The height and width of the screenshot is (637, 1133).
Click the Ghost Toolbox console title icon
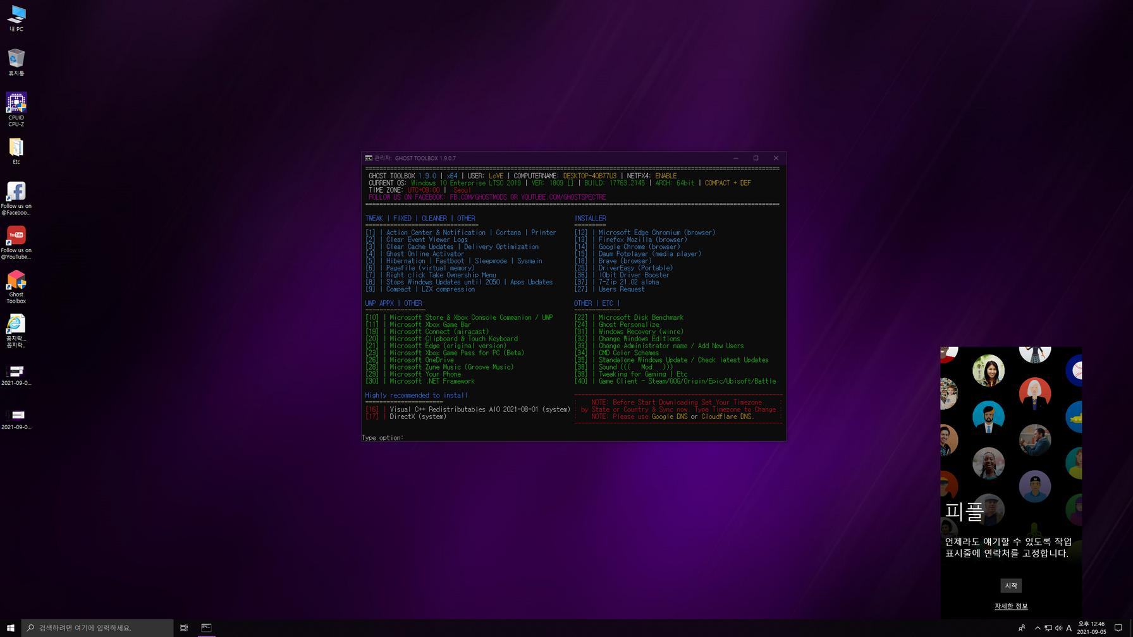[369, 158]
